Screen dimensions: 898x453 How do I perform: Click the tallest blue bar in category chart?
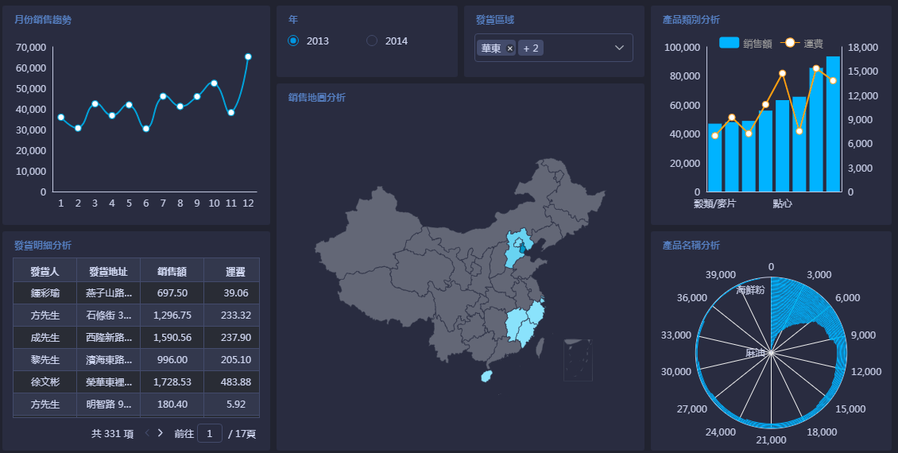click(833, 123)
